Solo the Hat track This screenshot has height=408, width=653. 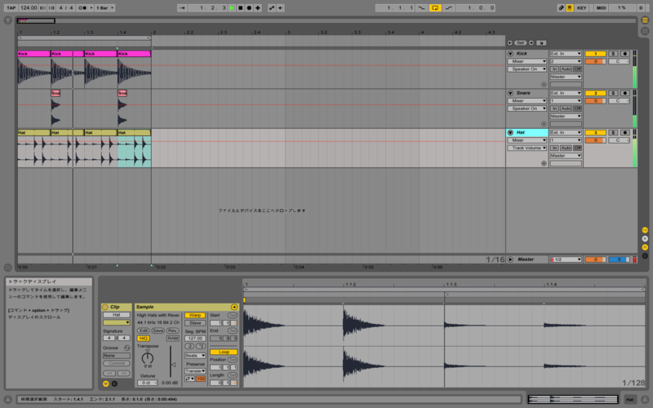[x=613, y=133]
